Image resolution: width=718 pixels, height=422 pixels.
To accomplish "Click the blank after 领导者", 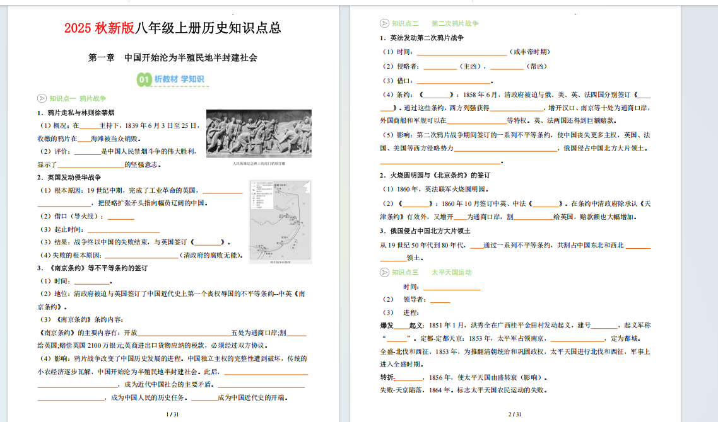I will (x=440, y=301).
